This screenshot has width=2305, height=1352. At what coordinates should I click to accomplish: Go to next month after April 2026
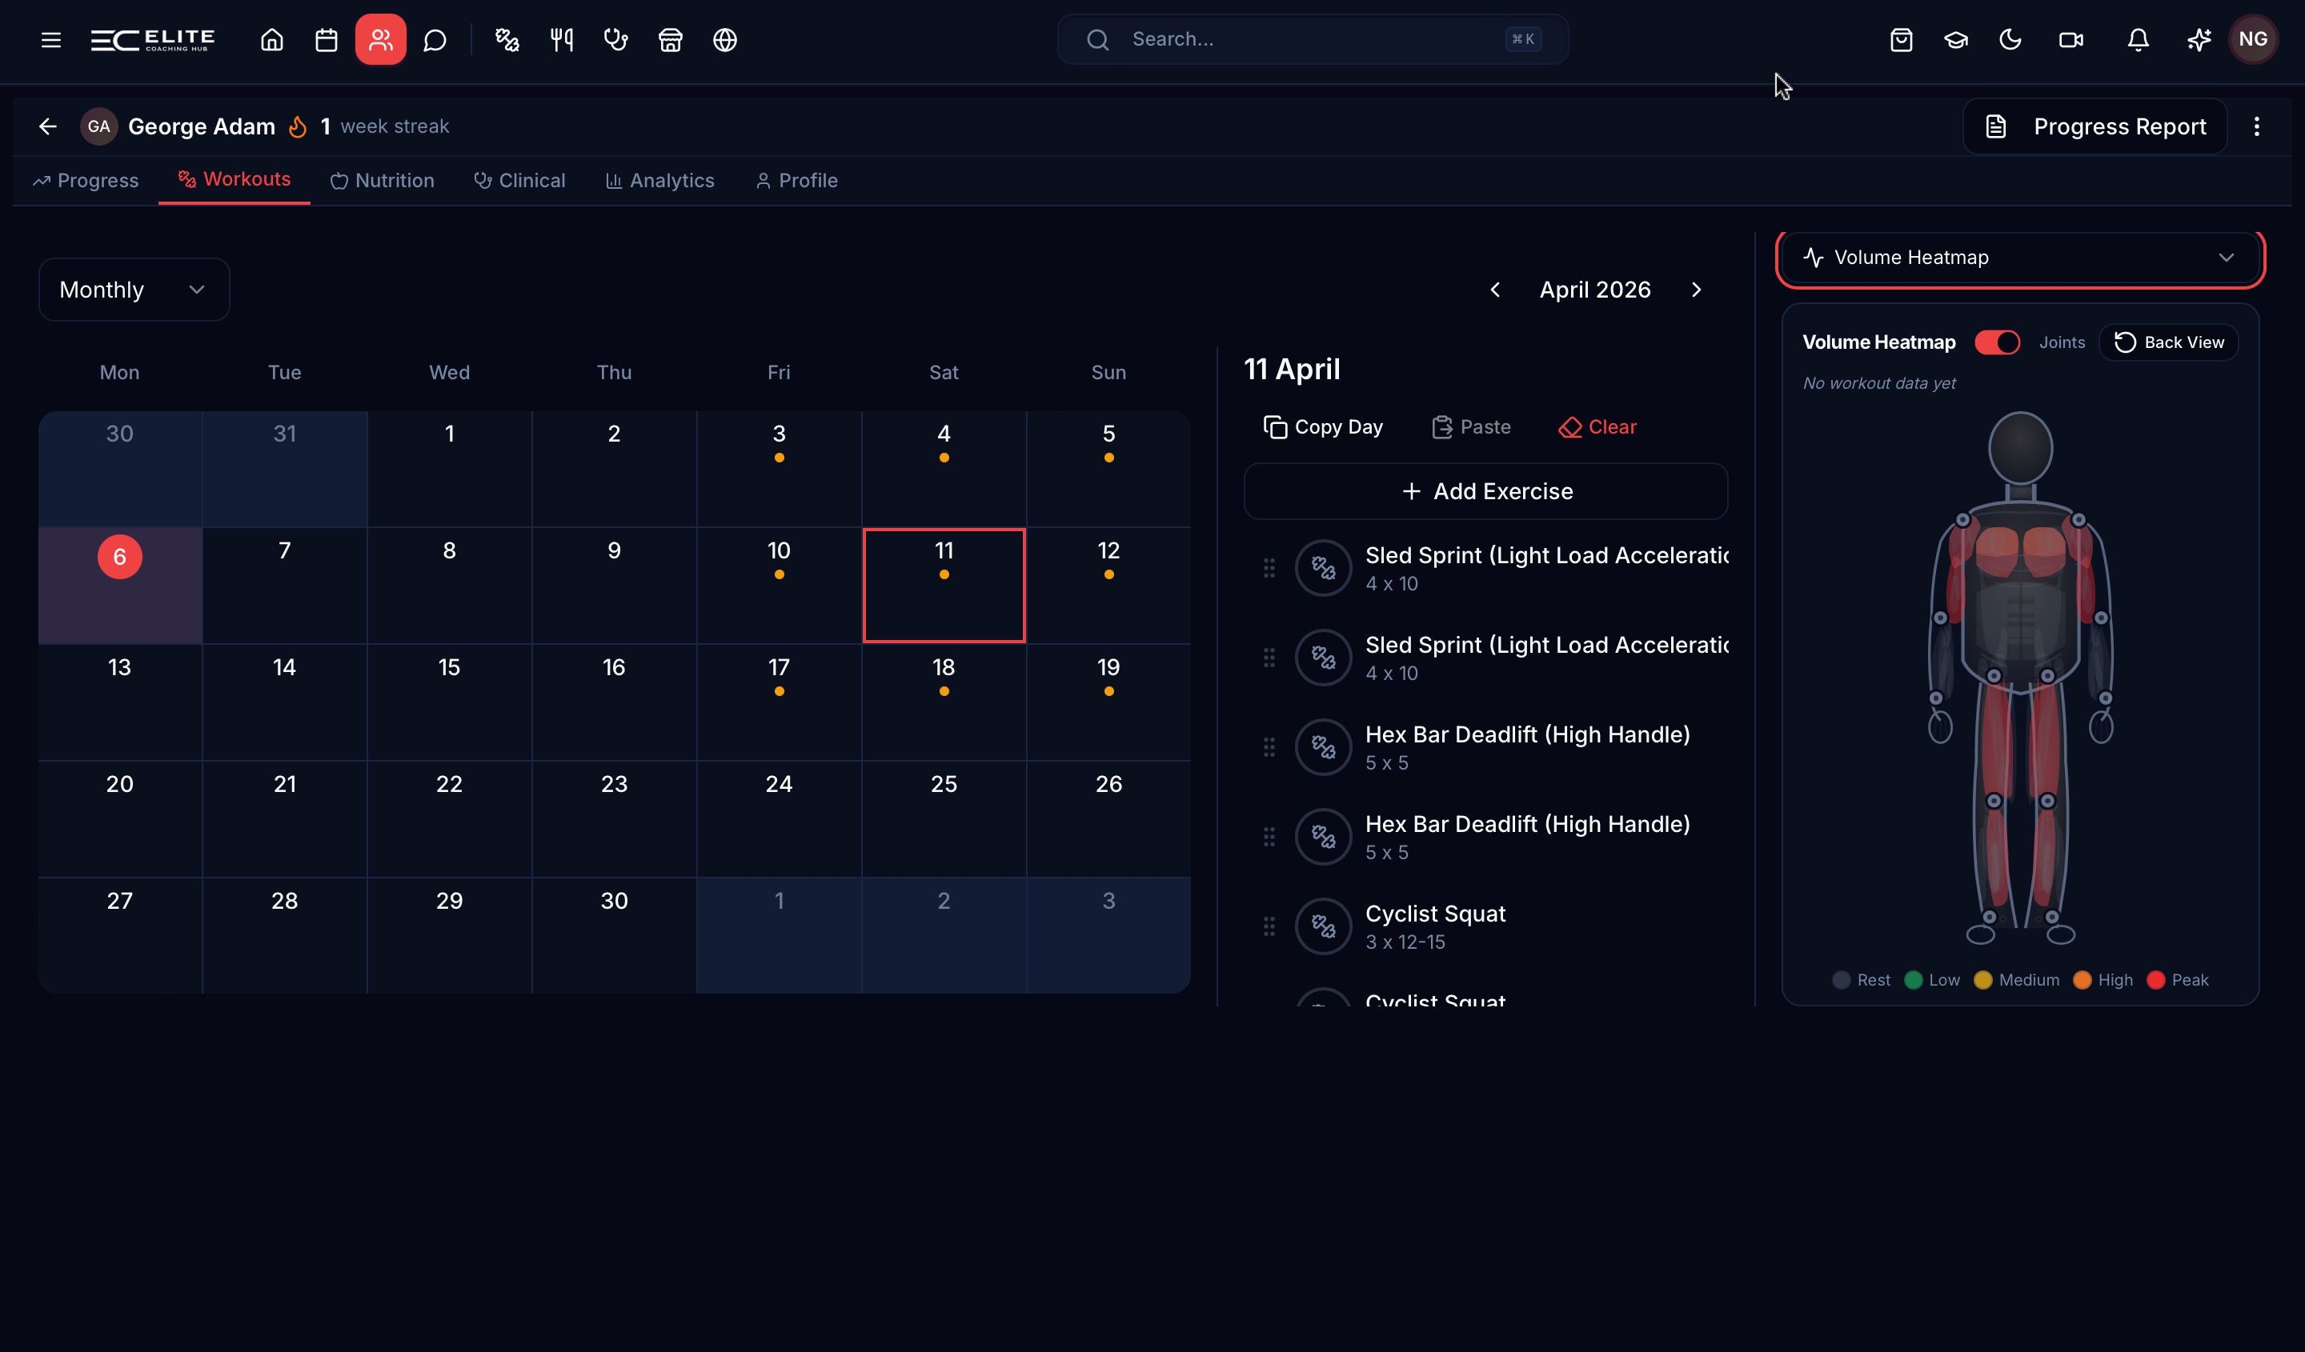click(x=1697, y=290)
